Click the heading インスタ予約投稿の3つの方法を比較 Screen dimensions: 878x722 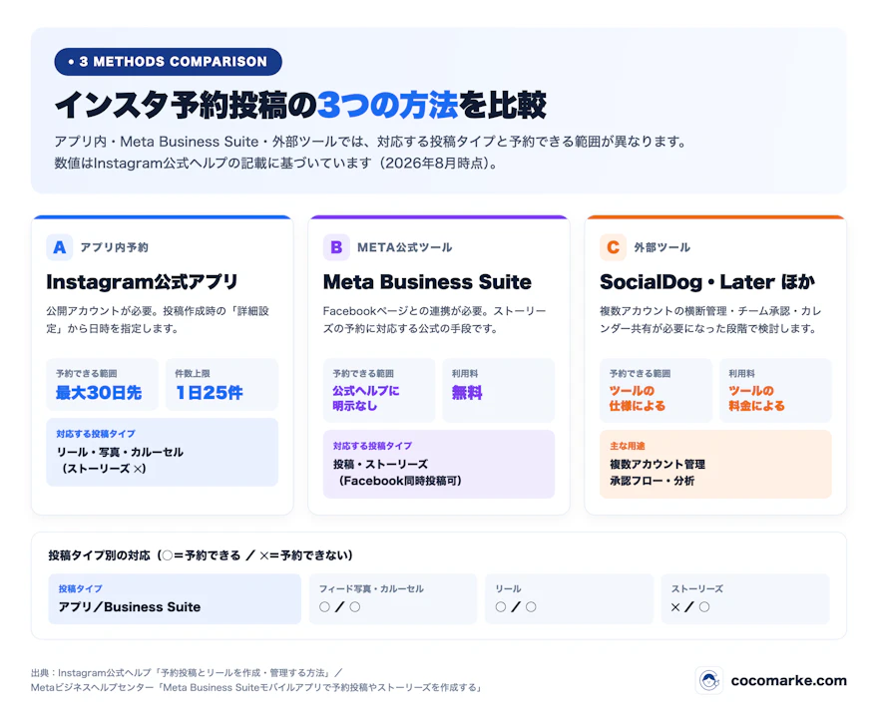[x=300, y=106]
